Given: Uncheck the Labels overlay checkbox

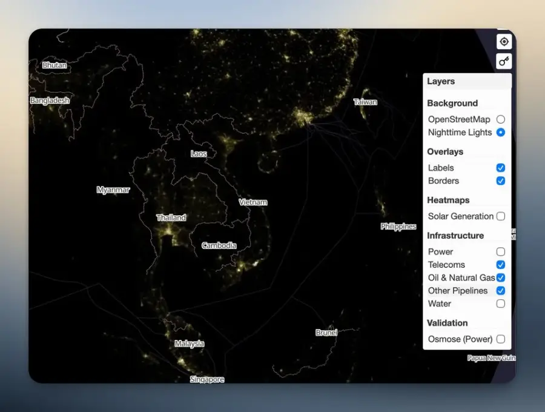Looking at the screenshot, I should coord(501,168).
